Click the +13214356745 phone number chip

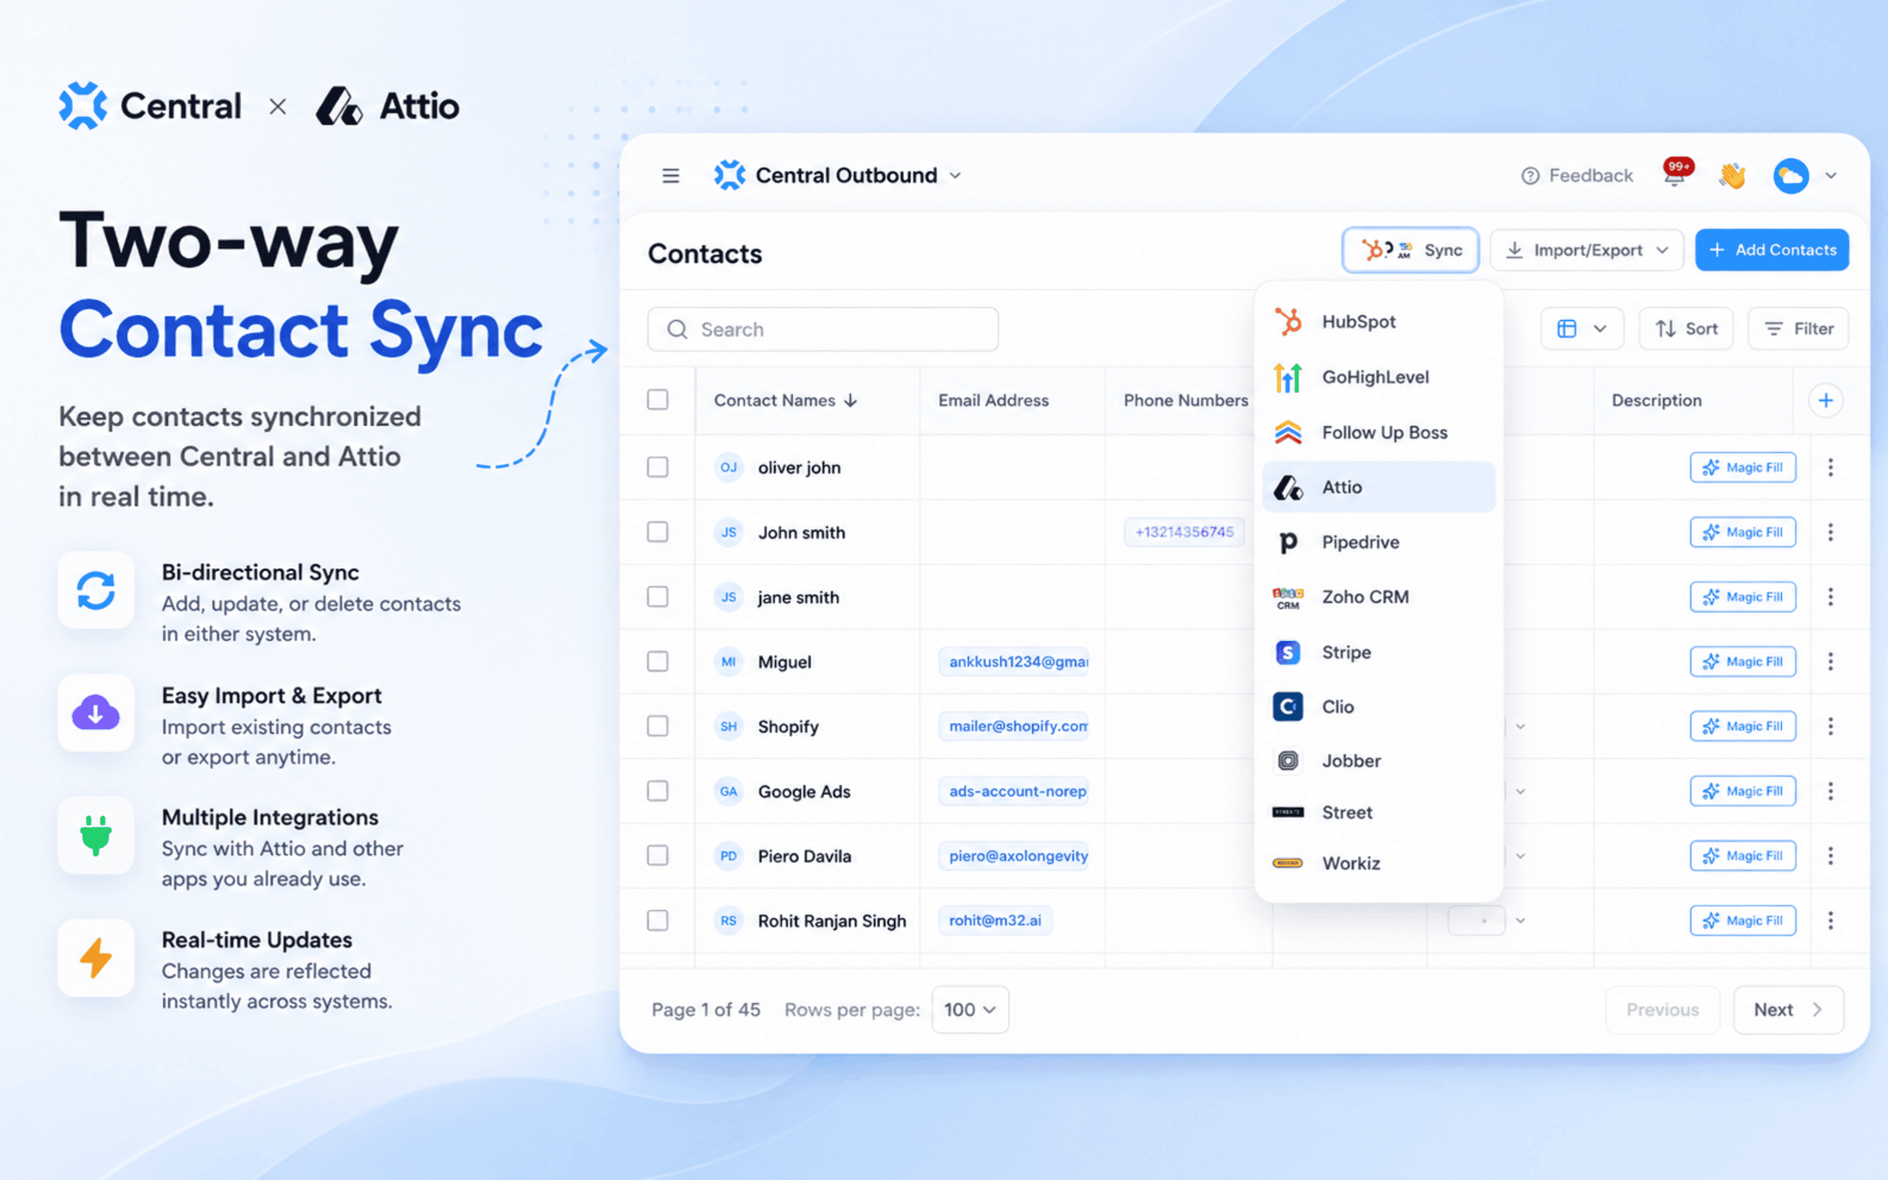(x=1184, y=533)
